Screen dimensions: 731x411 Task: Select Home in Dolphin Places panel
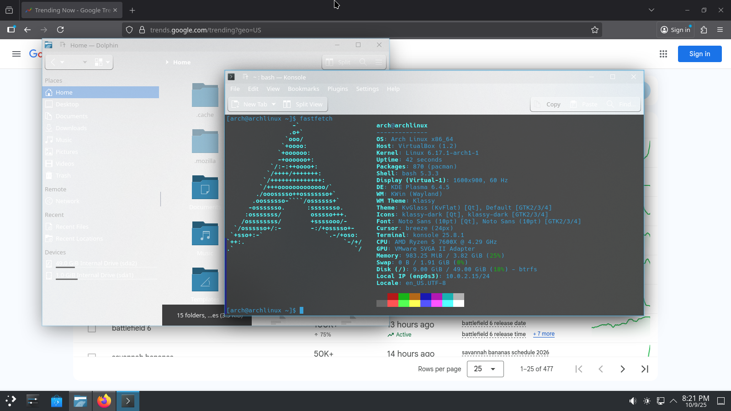pos(64,92)
